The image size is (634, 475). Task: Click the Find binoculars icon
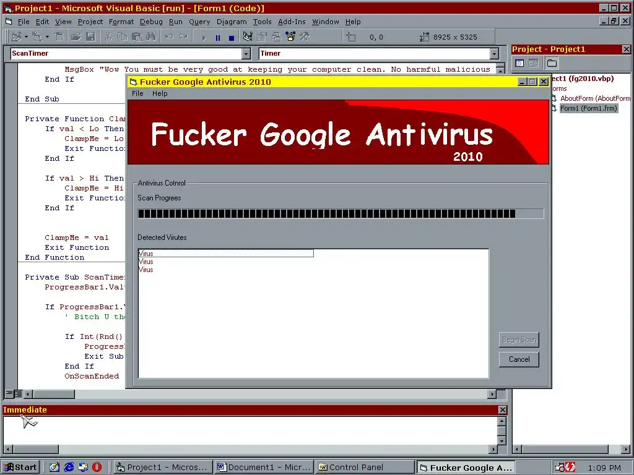[x=151, y=37]
